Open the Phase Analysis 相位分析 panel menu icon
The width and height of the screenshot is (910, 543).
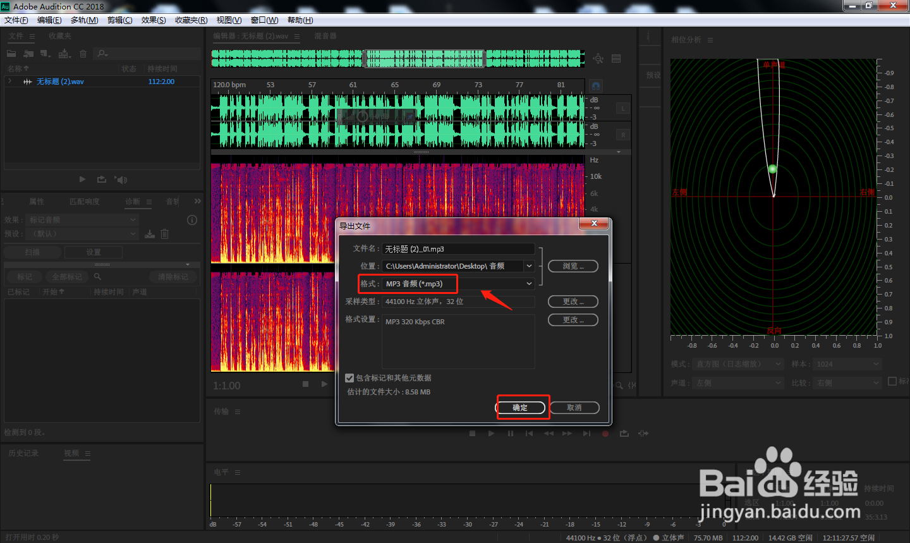710,40
